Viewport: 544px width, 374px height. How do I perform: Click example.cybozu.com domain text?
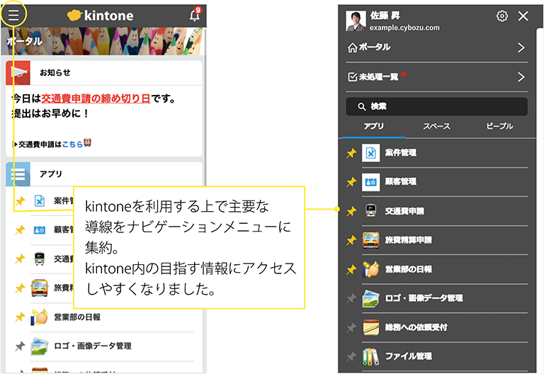pyautogui.click(x=404, y=28)
